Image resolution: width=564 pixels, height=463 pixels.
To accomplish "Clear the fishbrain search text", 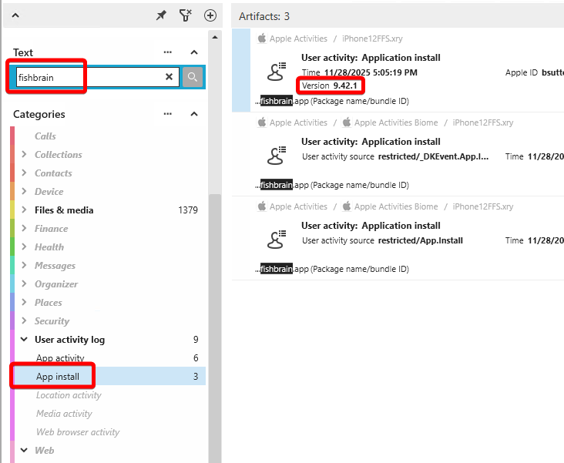I will click(x=169, y=77).
